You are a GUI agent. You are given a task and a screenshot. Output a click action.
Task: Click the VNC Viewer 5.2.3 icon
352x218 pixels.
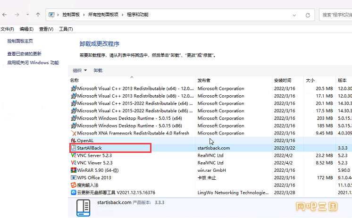74,163
